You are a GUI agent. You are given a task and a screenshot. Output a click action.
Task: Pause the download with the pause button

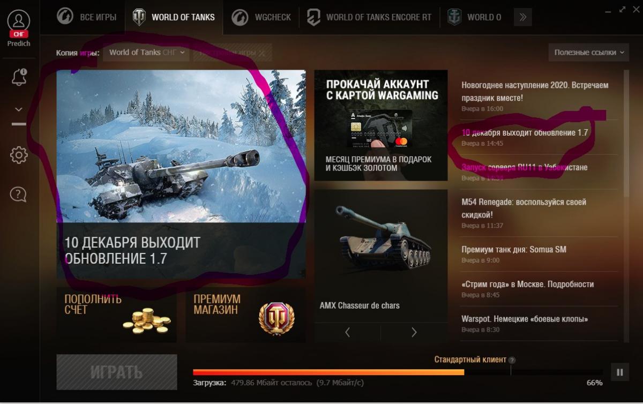[x=620, y=372]
